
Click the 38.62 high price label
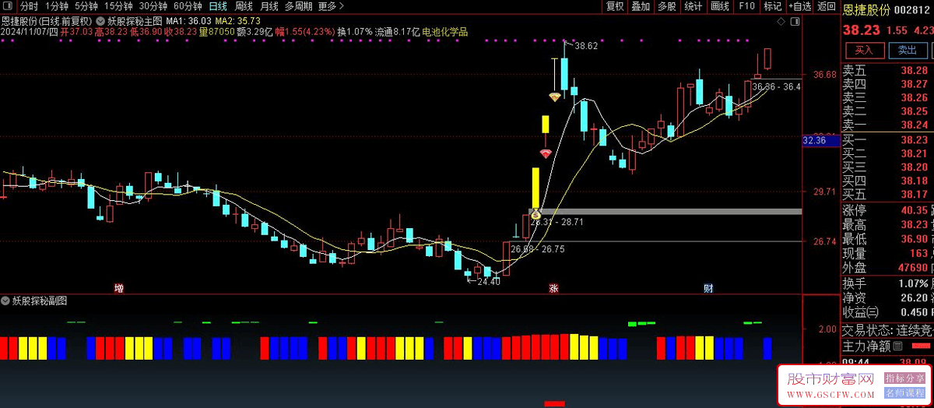586,46
